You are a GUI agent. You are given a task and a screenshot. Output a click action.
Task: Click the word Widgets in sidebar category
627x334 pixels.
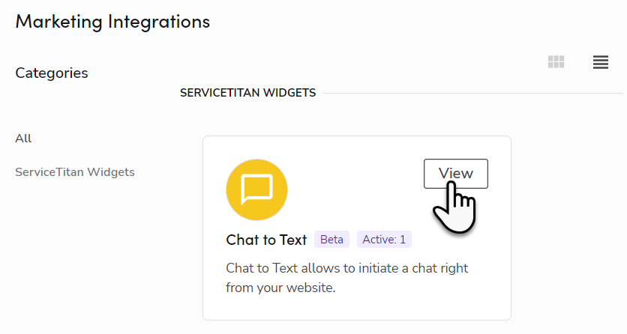pos(111,172)
